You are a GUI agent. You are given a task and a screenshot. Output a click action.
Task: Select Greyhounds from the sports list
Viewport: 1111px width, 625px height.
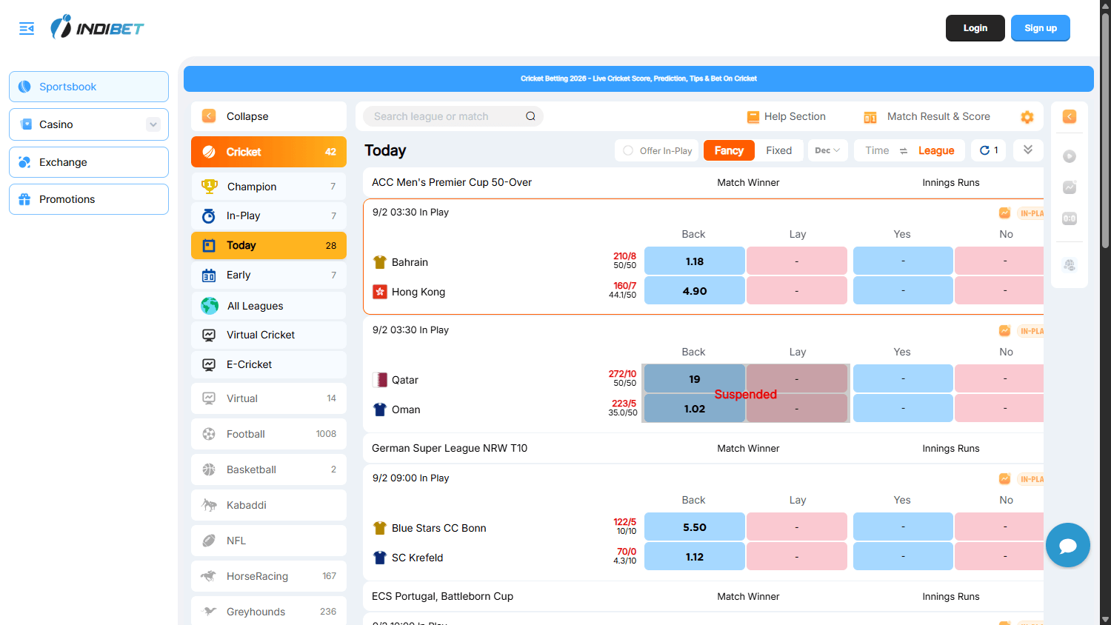269,611
